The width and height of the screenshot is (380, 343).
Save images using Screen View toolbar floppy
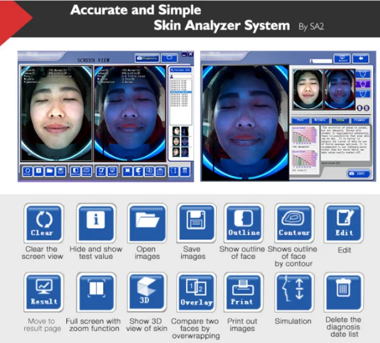tap(61, 171)
